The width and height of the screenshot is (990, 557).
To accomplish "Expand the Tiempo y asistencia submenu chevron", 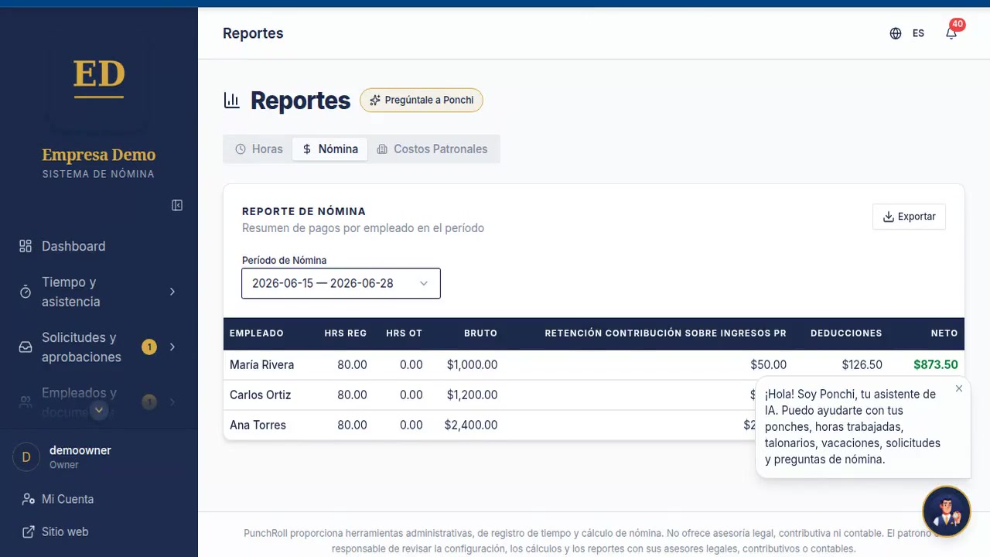I will tap(172, 292).
